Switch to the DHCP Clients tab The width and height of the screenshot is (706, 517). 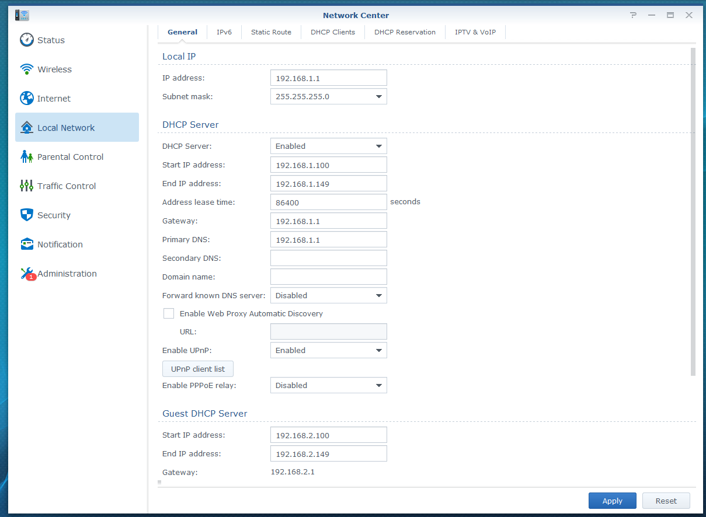[x=333, y=32]
